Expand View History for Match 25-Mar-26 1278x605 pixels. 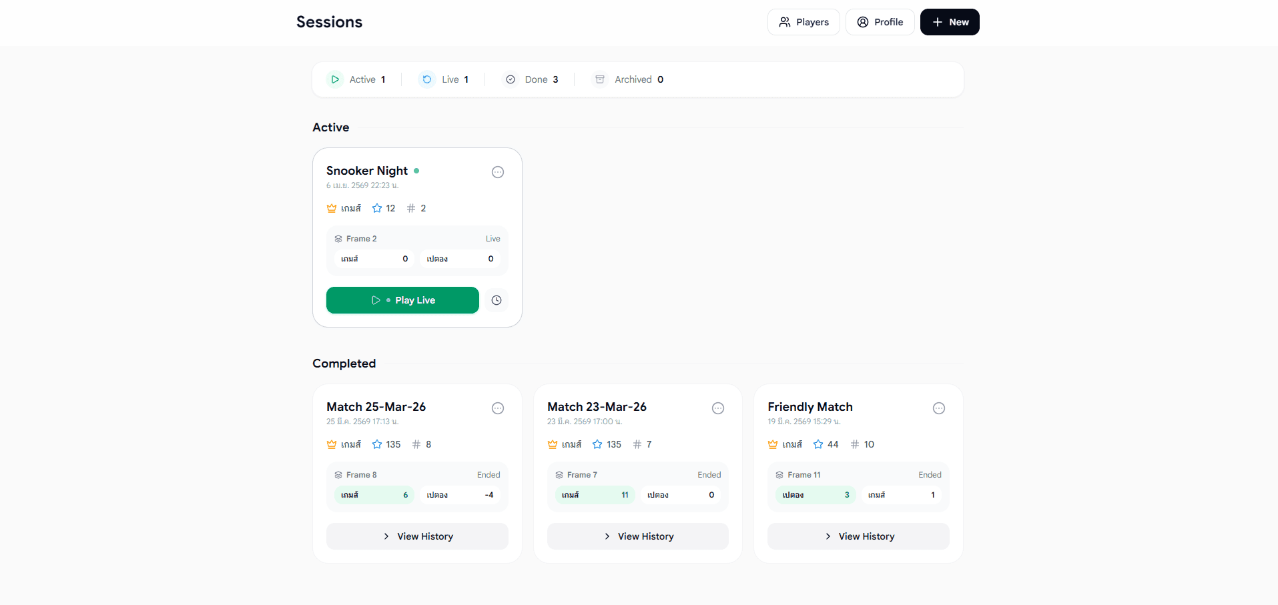click(417, 536)
